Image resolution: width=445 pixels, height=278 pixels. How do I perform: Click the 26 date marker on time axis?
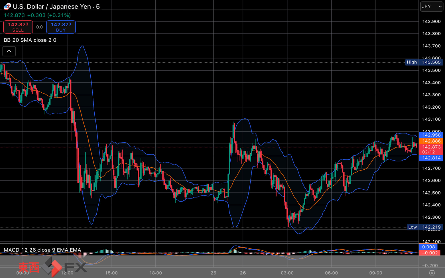tap(243, 273)
